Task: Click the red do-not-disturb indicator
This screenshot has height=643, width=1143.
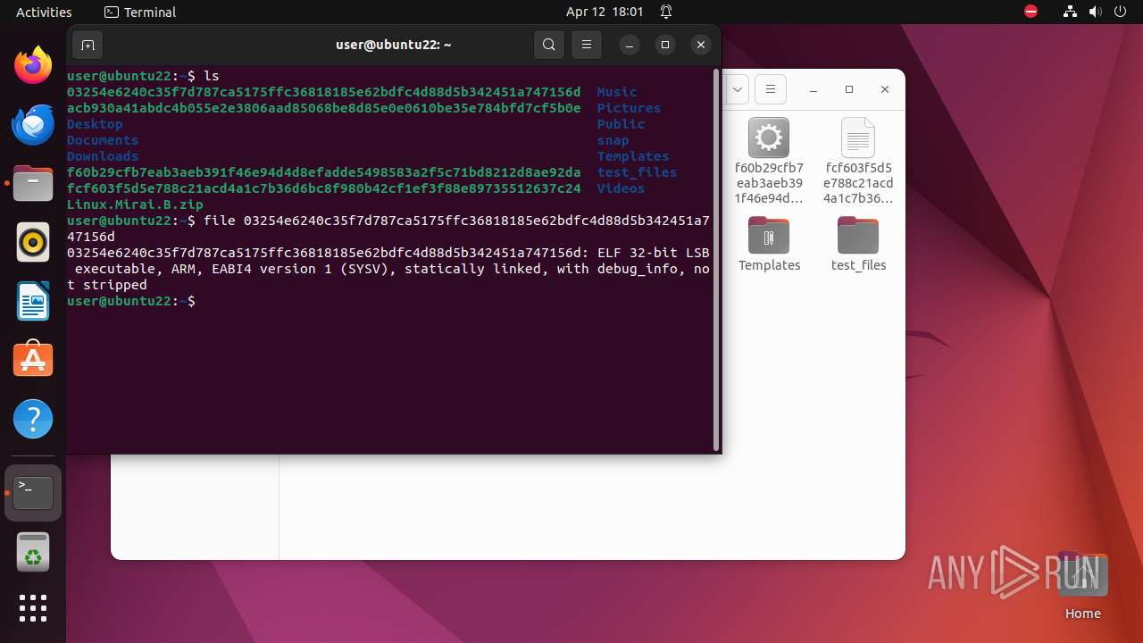Action: (1031, 12)
